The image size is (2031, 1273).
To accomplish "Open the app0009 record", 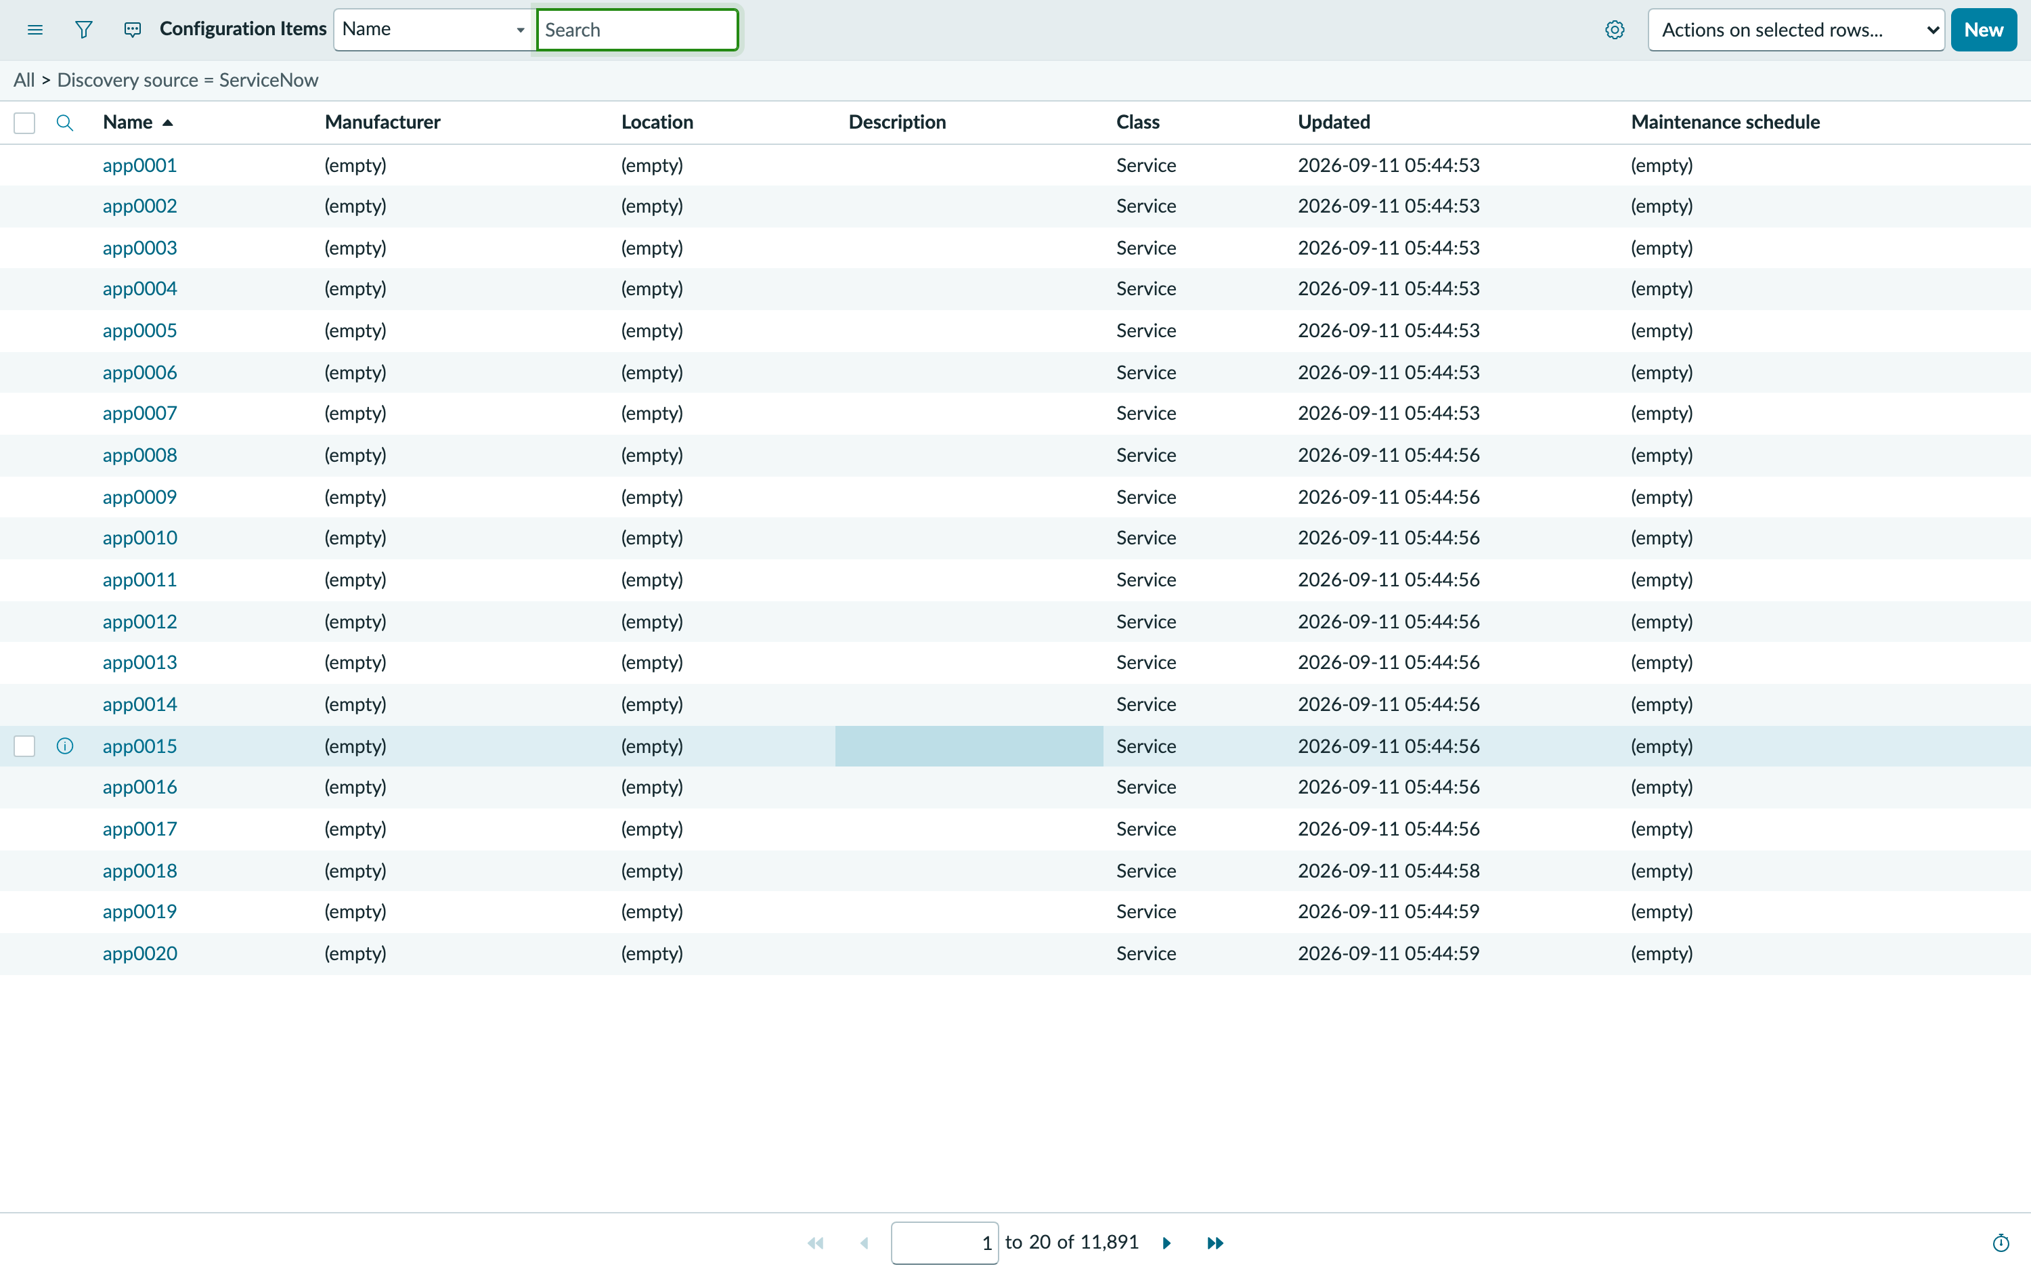I will click(139, 497).
